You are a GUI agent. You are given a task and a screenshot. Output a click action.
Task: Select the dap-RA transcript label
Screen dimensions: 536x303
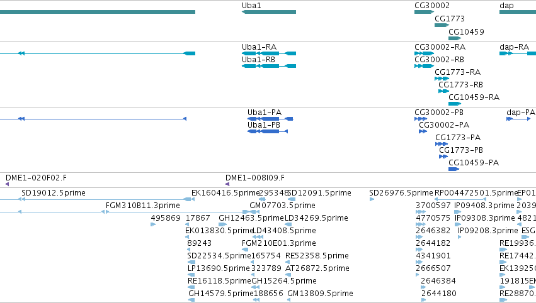coord(514,47)
